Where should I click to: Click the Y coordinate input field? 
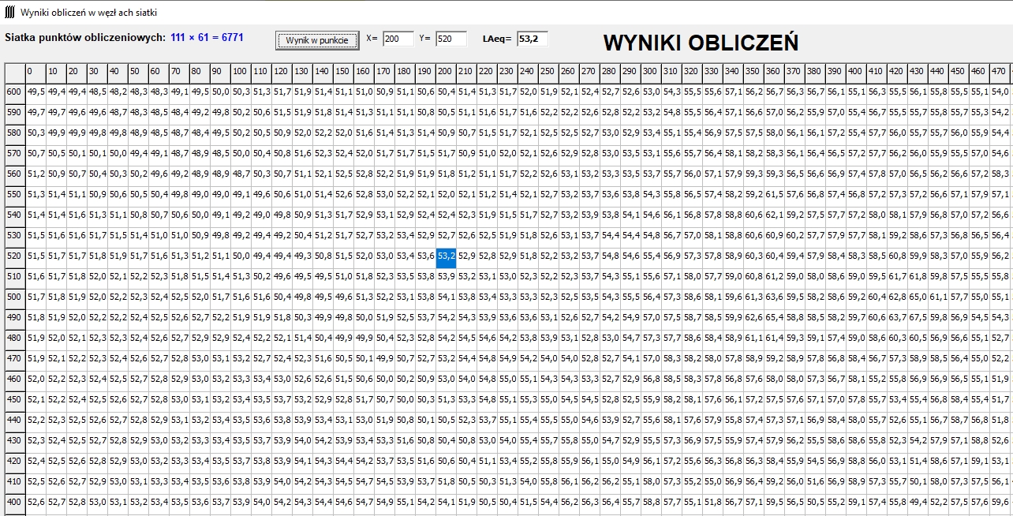(x=450, y=39)
